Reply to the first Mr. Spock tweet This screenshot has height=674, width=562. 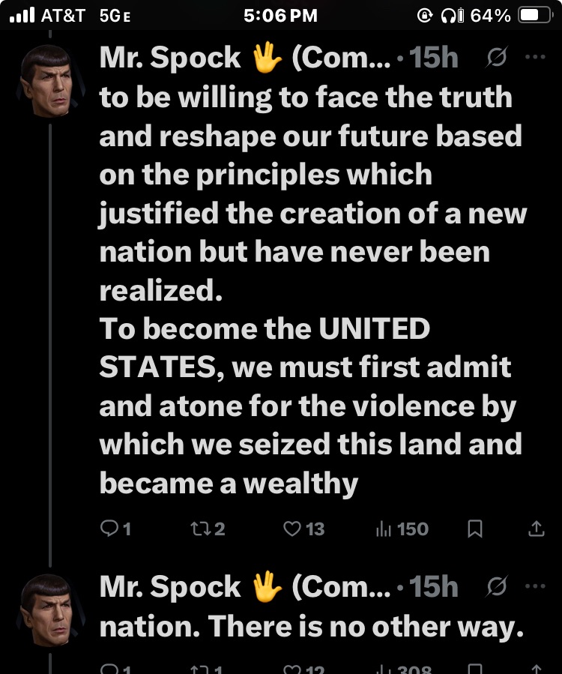[109, 529]
